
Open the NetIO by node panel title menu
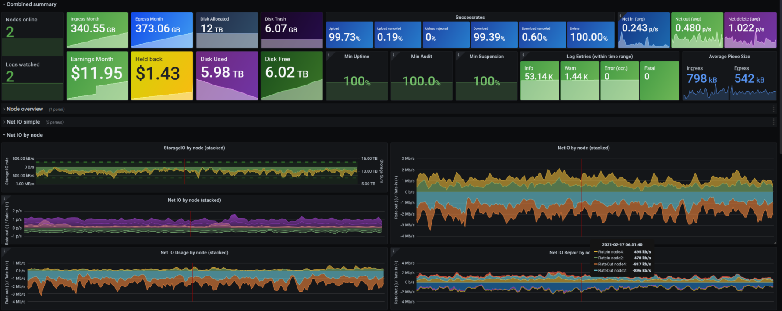tap(583, 148)
